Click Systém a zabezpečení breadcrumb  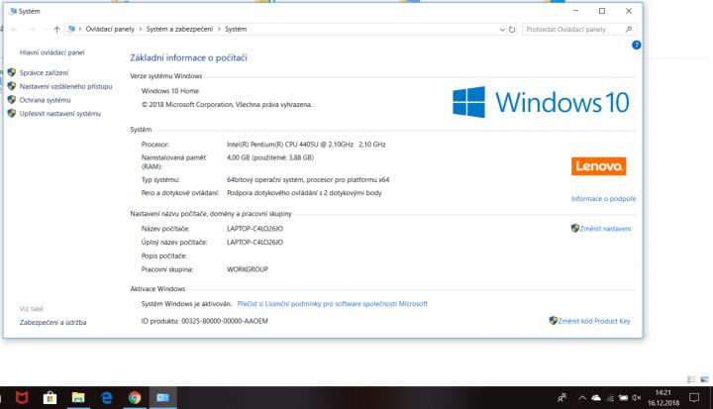(x=179, y=29)
